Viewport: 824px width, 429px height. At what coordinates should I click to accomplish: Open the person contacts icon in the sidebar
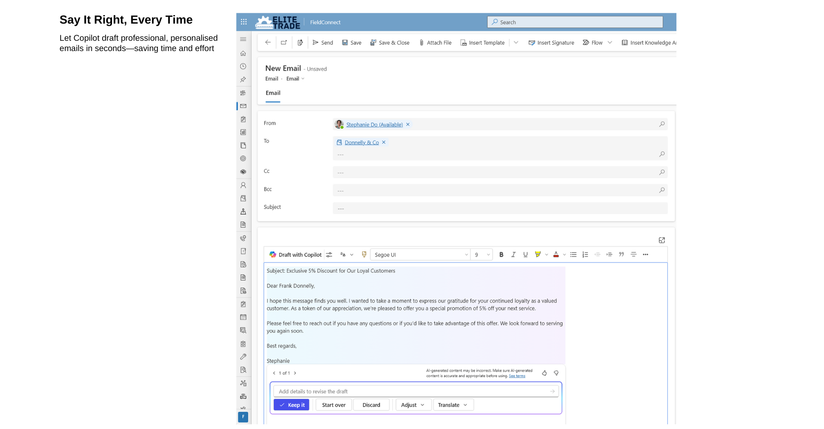[x=243, y=185]
